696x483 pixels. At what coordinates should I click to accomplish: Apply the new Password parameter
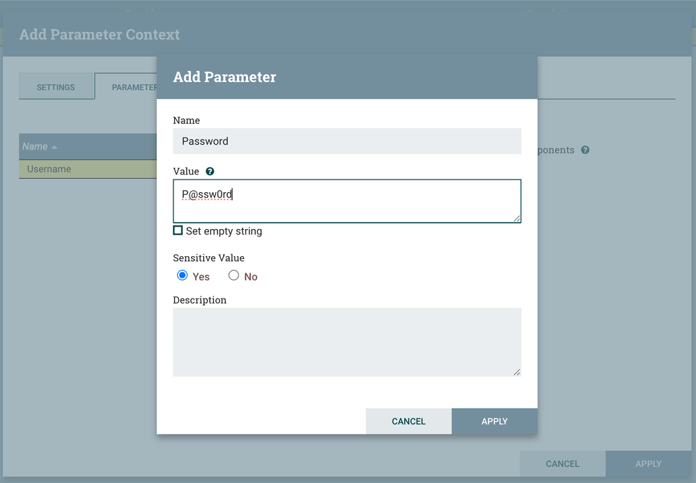coord(494,421)
